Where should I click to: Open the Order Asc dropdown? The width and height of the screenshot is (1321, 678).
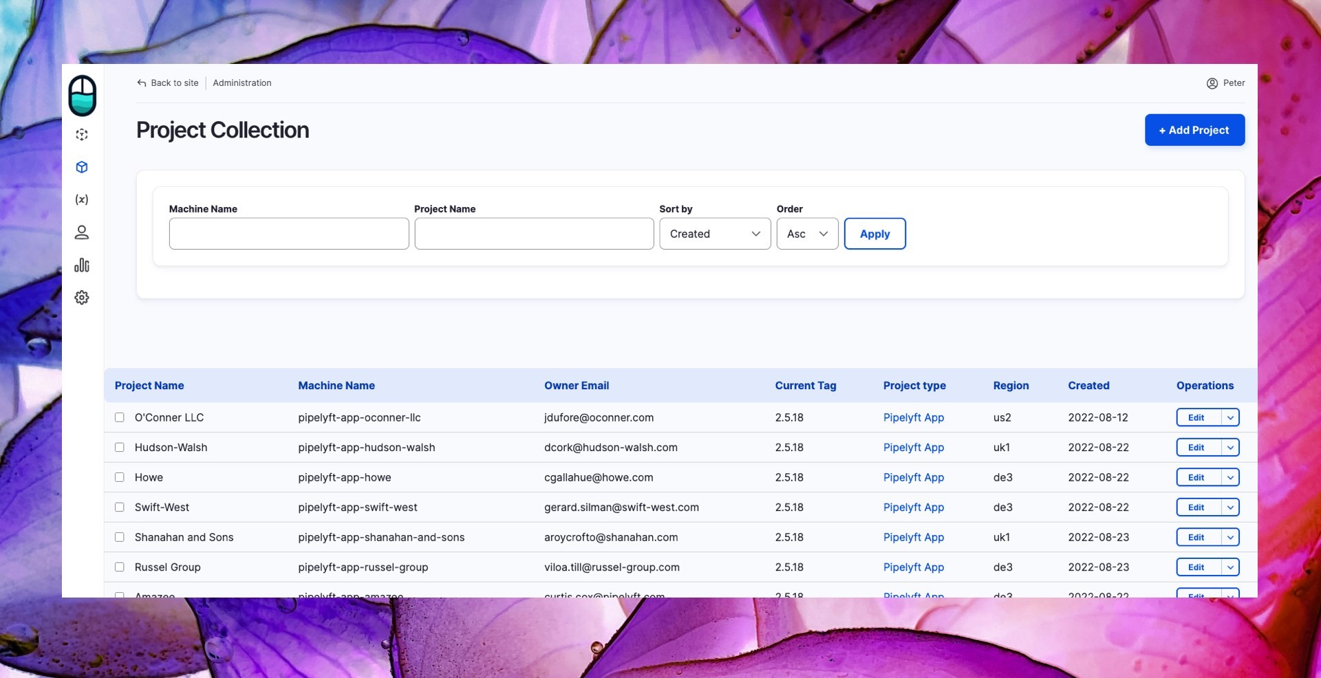click(x=806, y=234)
